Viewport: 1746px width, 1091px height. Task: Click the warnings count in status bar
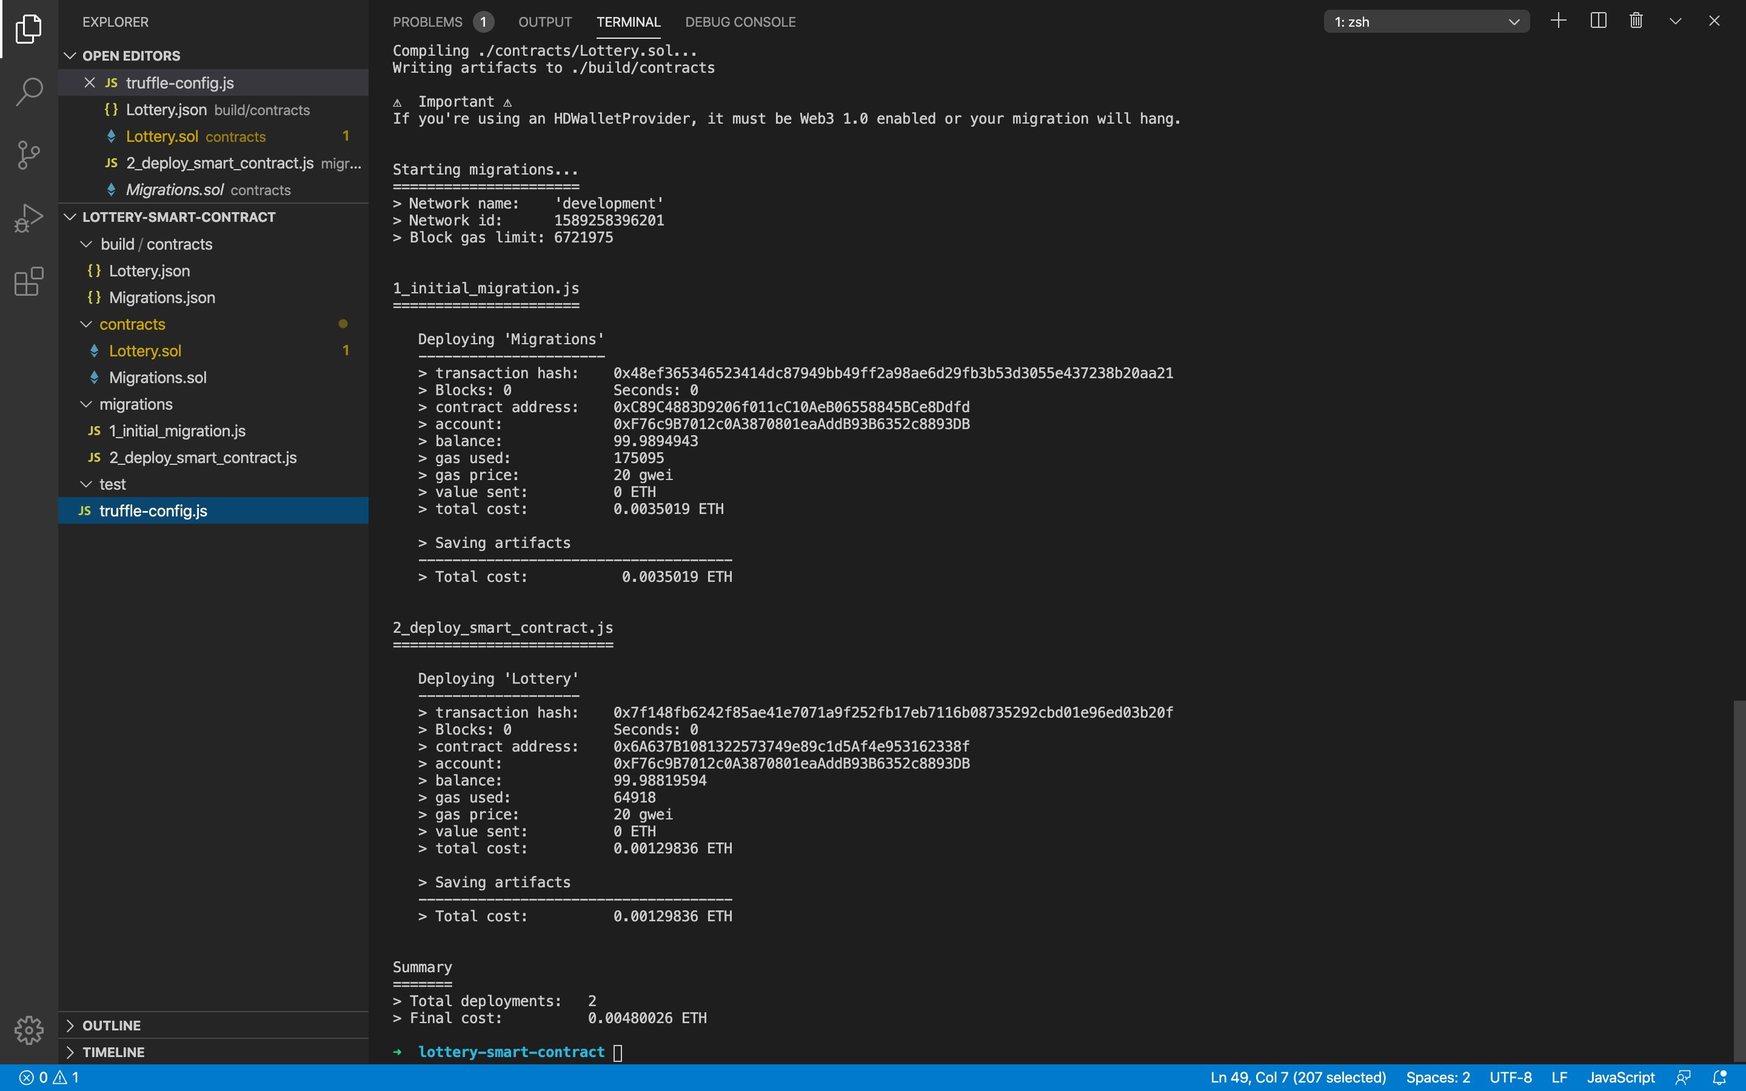point(66,1077)
